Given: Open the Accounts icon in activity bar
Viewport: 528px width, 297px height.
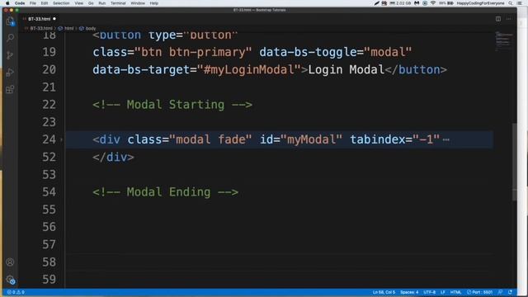Looking at the screenshot, I should [x=10, y=262].
